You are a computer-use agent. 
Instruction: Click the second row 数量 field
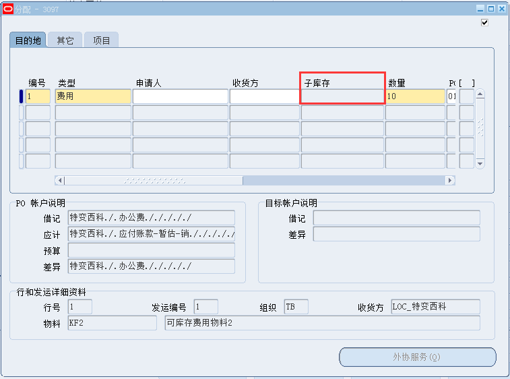click(x=415, y=113)
